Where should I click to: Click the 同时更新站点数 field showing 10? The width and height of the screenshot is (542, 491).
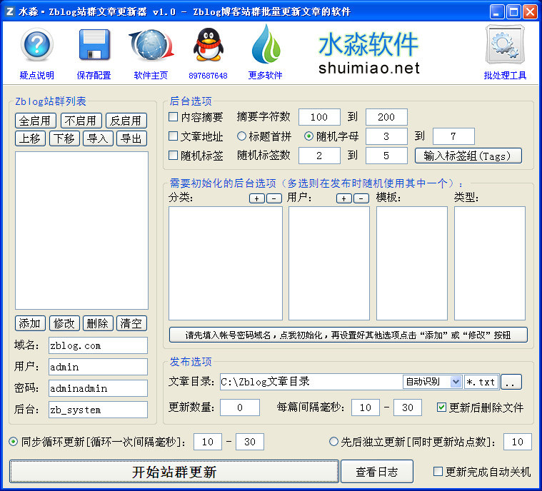point(518,442)
